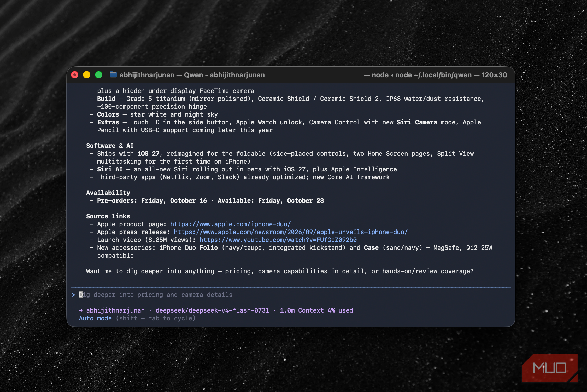Click the bold 'Siri AI' bullet label
The width and height of the screenshot is (587, 392).
coord(110,169)
